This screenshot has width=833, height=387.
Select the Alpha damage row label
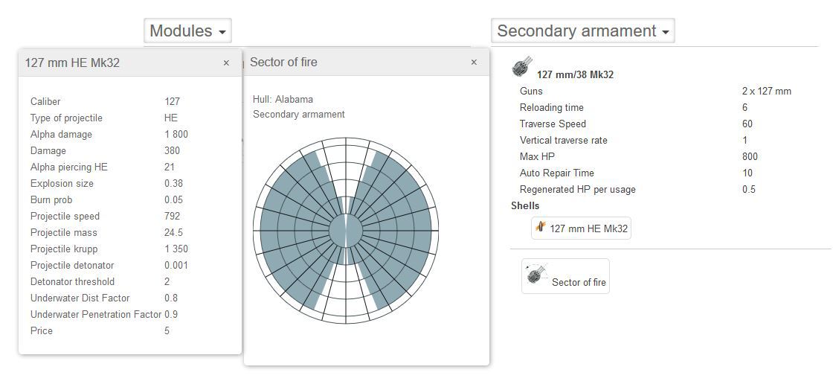[61, 135]
